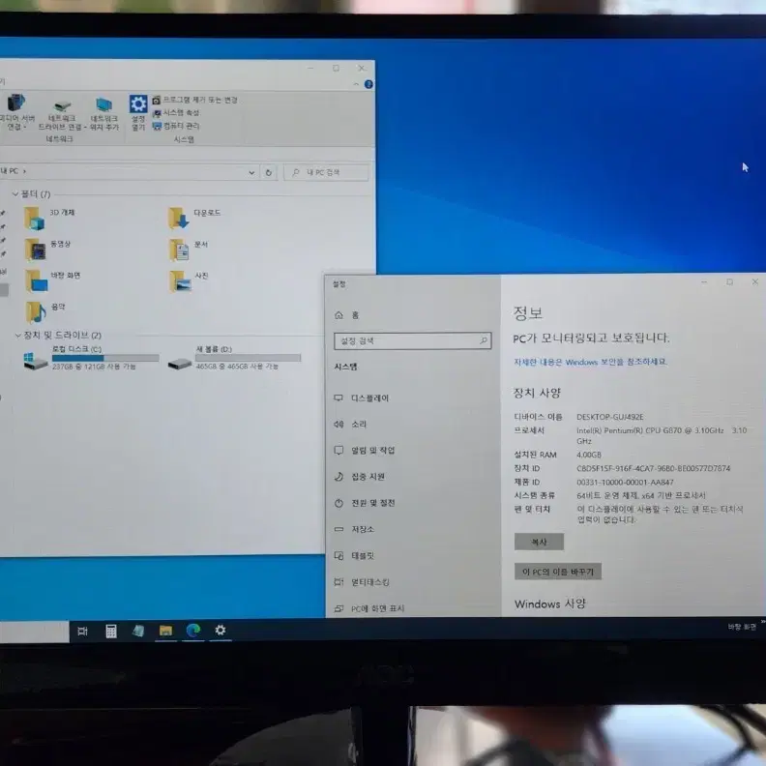Click the 설정 검색 search field
The width and height of the screenshot is (766, 766).
pyautogui.click(x=412, y=340)
